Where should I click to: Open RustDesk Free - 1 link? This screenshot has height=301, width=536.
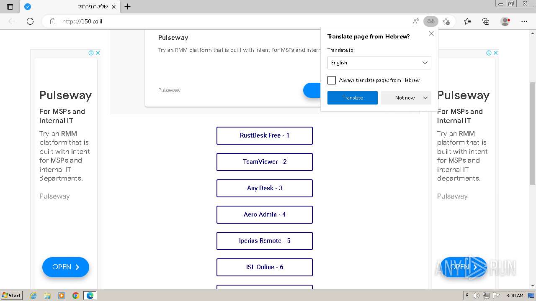click(265, 135)
